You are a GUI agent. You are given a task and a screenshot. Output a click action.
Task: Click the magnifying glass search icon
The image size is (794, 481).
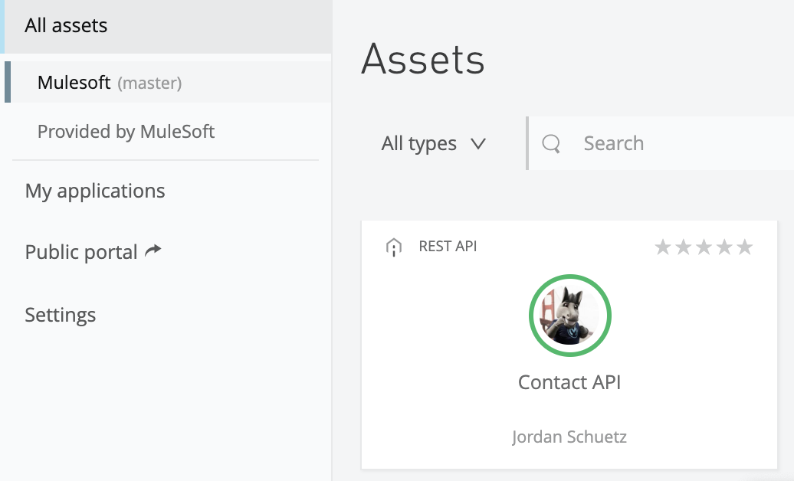point(551,144)
